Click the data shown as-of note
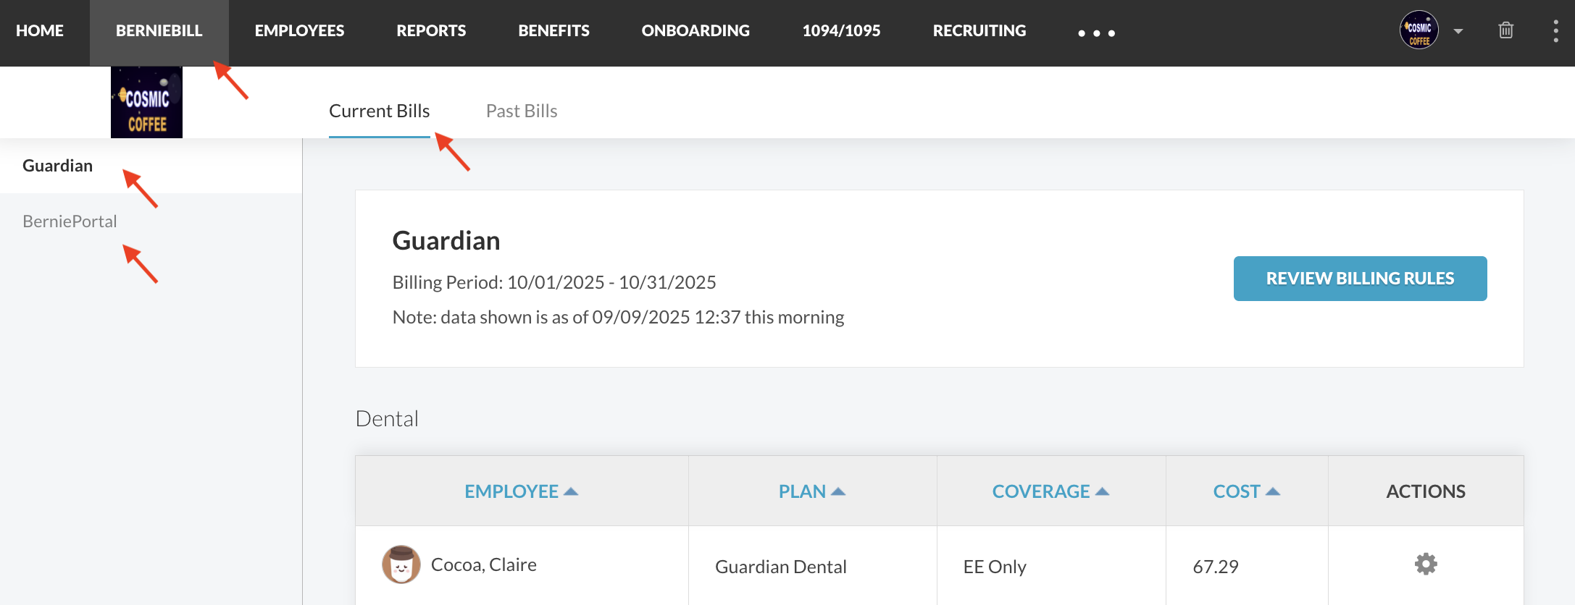1575x605 pixels. tap(618, 317)
